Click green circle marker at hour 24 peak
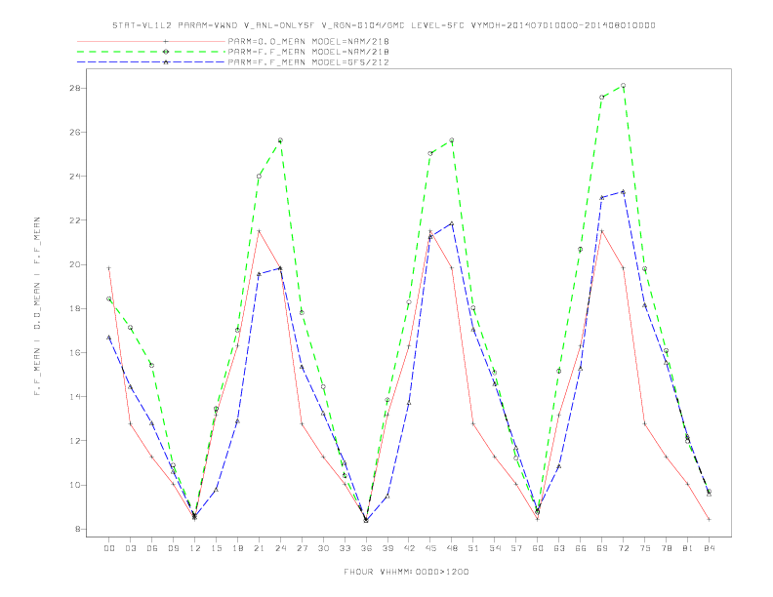773x597 pixels. [x=280, y=140]
